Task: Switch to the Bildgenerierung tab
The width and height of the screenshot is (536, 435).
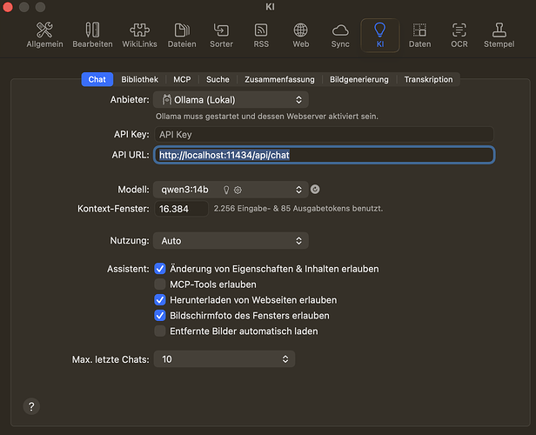Action: point(359,79)
